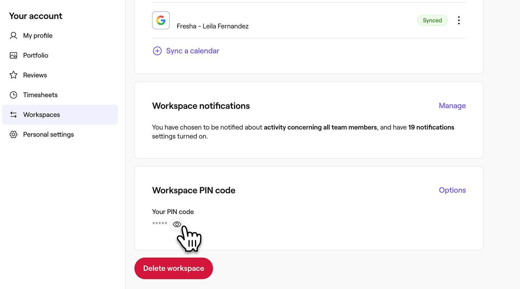Open the My profile section
Image resolution: width=520 pixels, height=289 pixels.
click(x=38, y=35)
